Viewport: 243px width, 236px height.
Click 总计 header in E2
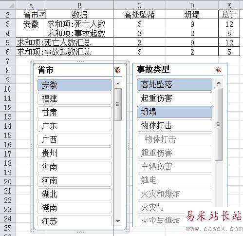pyautogui.click(x=229, y=15)
